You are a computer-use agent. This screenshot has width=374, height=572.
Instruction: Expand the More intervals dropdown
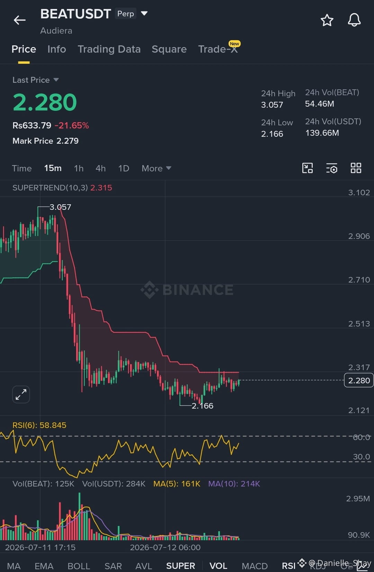click(156, 168)
